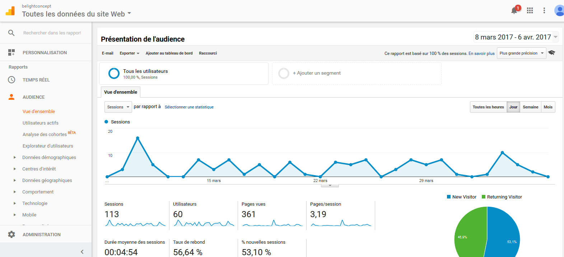Click Ajouter au tableau de bord
564x257 pixels.
click(x=169, y=53)
